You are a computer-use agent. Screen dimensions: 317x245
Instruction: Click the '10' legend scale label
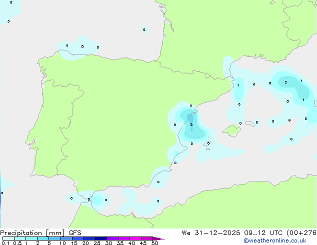coord(62,243)
